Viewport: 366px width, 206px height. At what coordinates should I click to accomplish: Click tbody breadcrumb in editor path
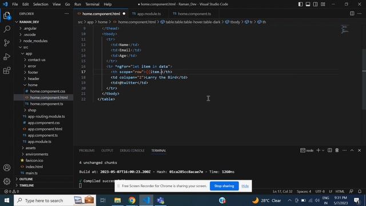235,22
